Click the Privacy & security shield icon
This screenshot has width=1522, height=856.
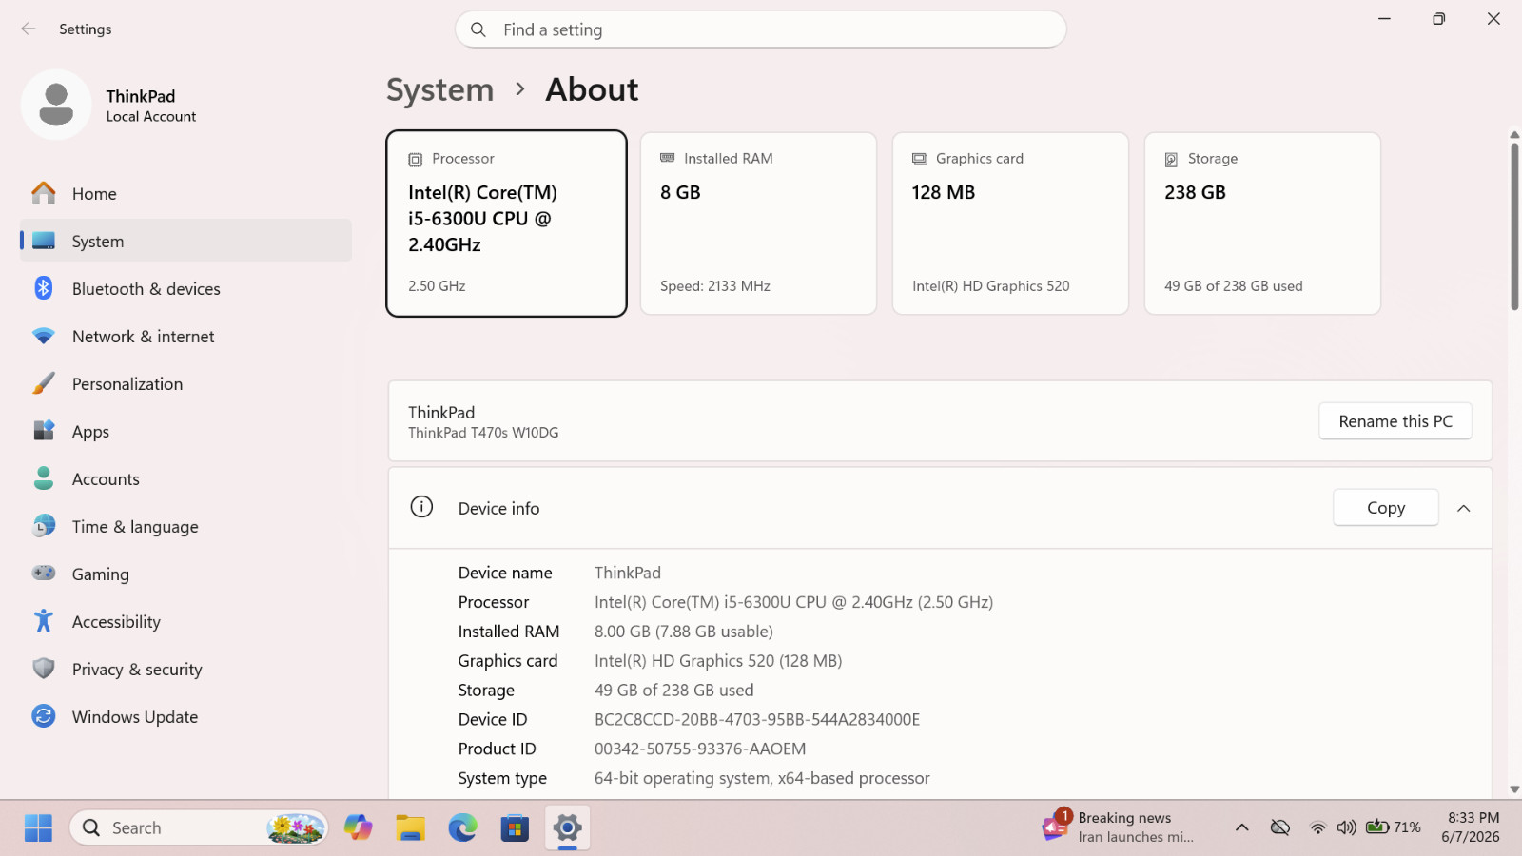click(x=44, y=669)
